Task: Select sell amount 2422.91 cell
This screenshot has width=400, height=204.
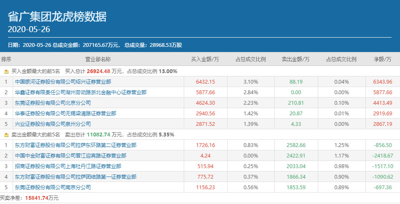Action: [x=296, y=156]
